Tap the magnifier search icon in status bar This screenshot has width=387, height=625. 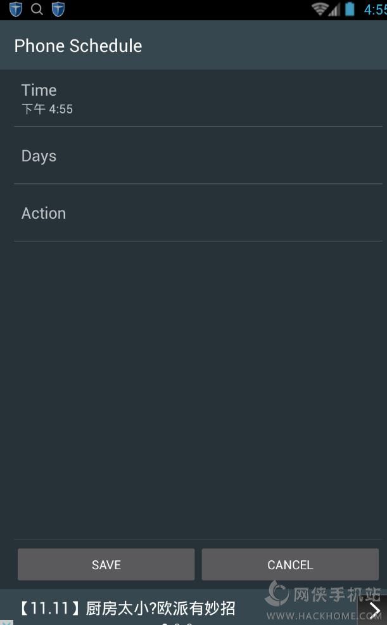point(37,10)
